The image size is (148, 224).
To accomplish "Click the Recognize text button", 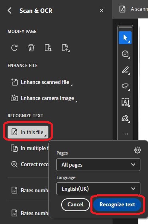I will (117, 205).
